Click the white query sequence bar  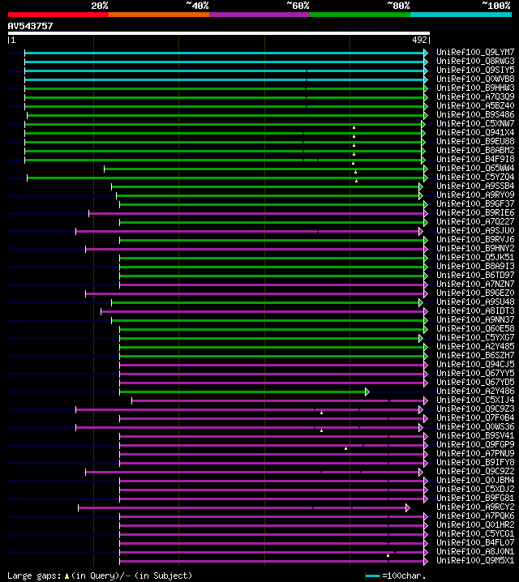point(219,33)
